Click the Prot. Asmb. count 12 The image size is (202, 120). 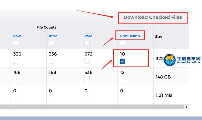click(x=122, y=72)
